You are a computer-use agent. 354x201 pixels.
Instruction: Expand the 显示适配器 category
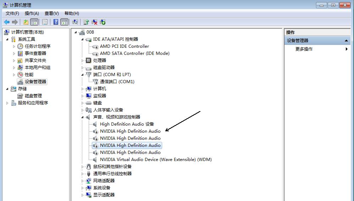coord(82,195)
